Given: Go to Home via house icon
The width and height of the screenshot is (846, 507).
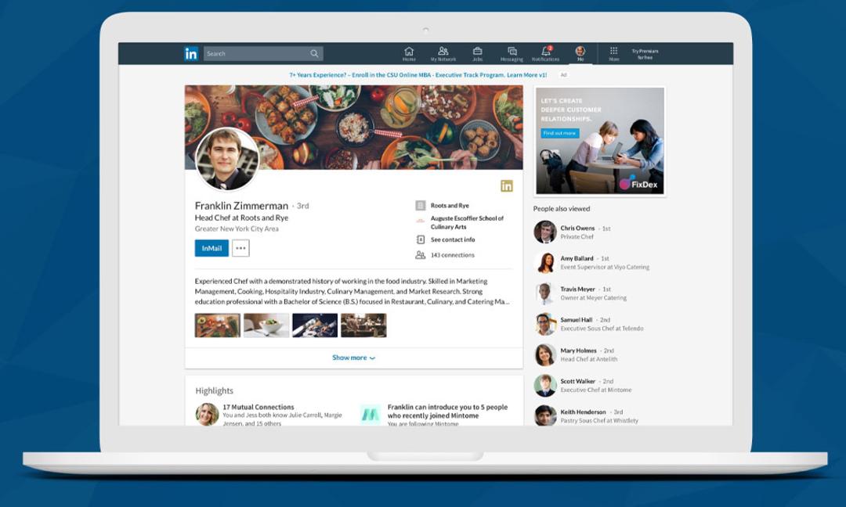Looking at the screenshot, I should [409, 51].
